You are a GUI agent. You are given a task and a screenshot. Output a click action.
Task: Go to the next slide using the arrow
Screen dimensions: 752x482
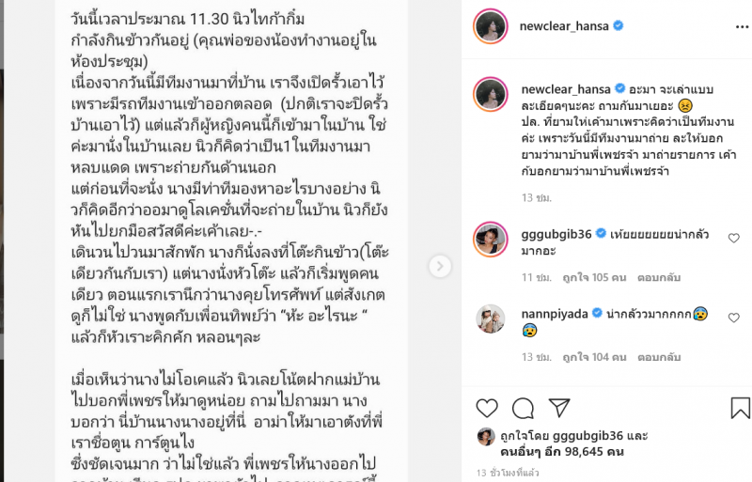click(440, 266)
